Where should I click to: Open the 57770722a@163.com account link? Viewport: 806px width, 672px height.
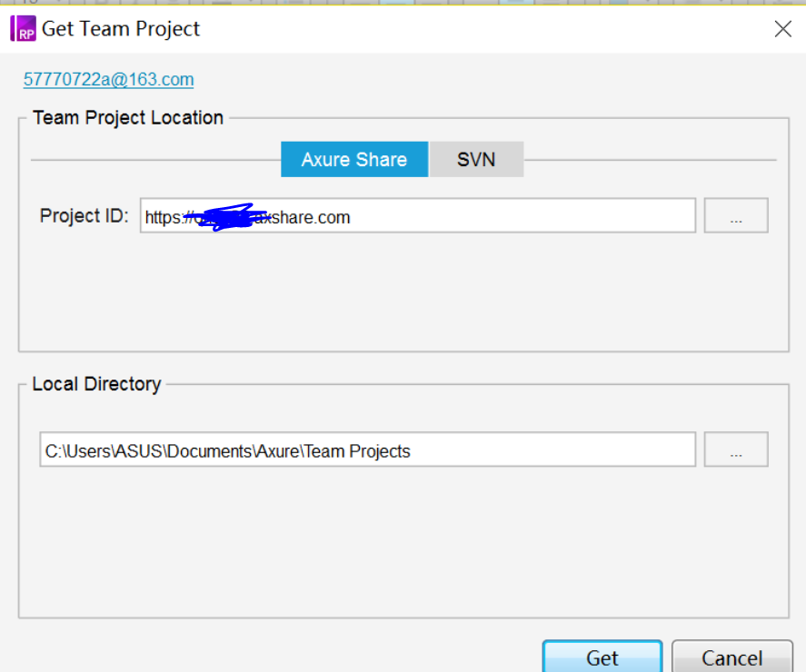pyautogui.click(x=108, y=80)
